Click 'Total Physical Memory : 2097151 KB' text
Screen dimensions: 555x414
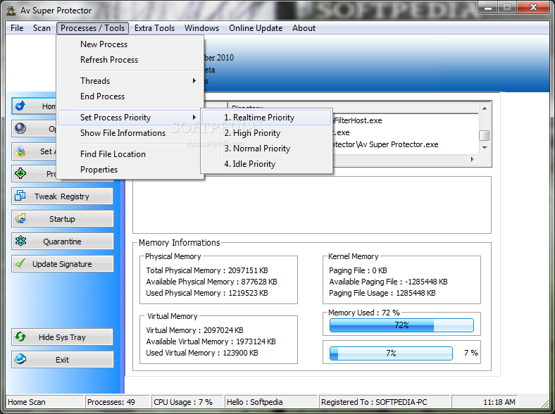tap(207, 270)
